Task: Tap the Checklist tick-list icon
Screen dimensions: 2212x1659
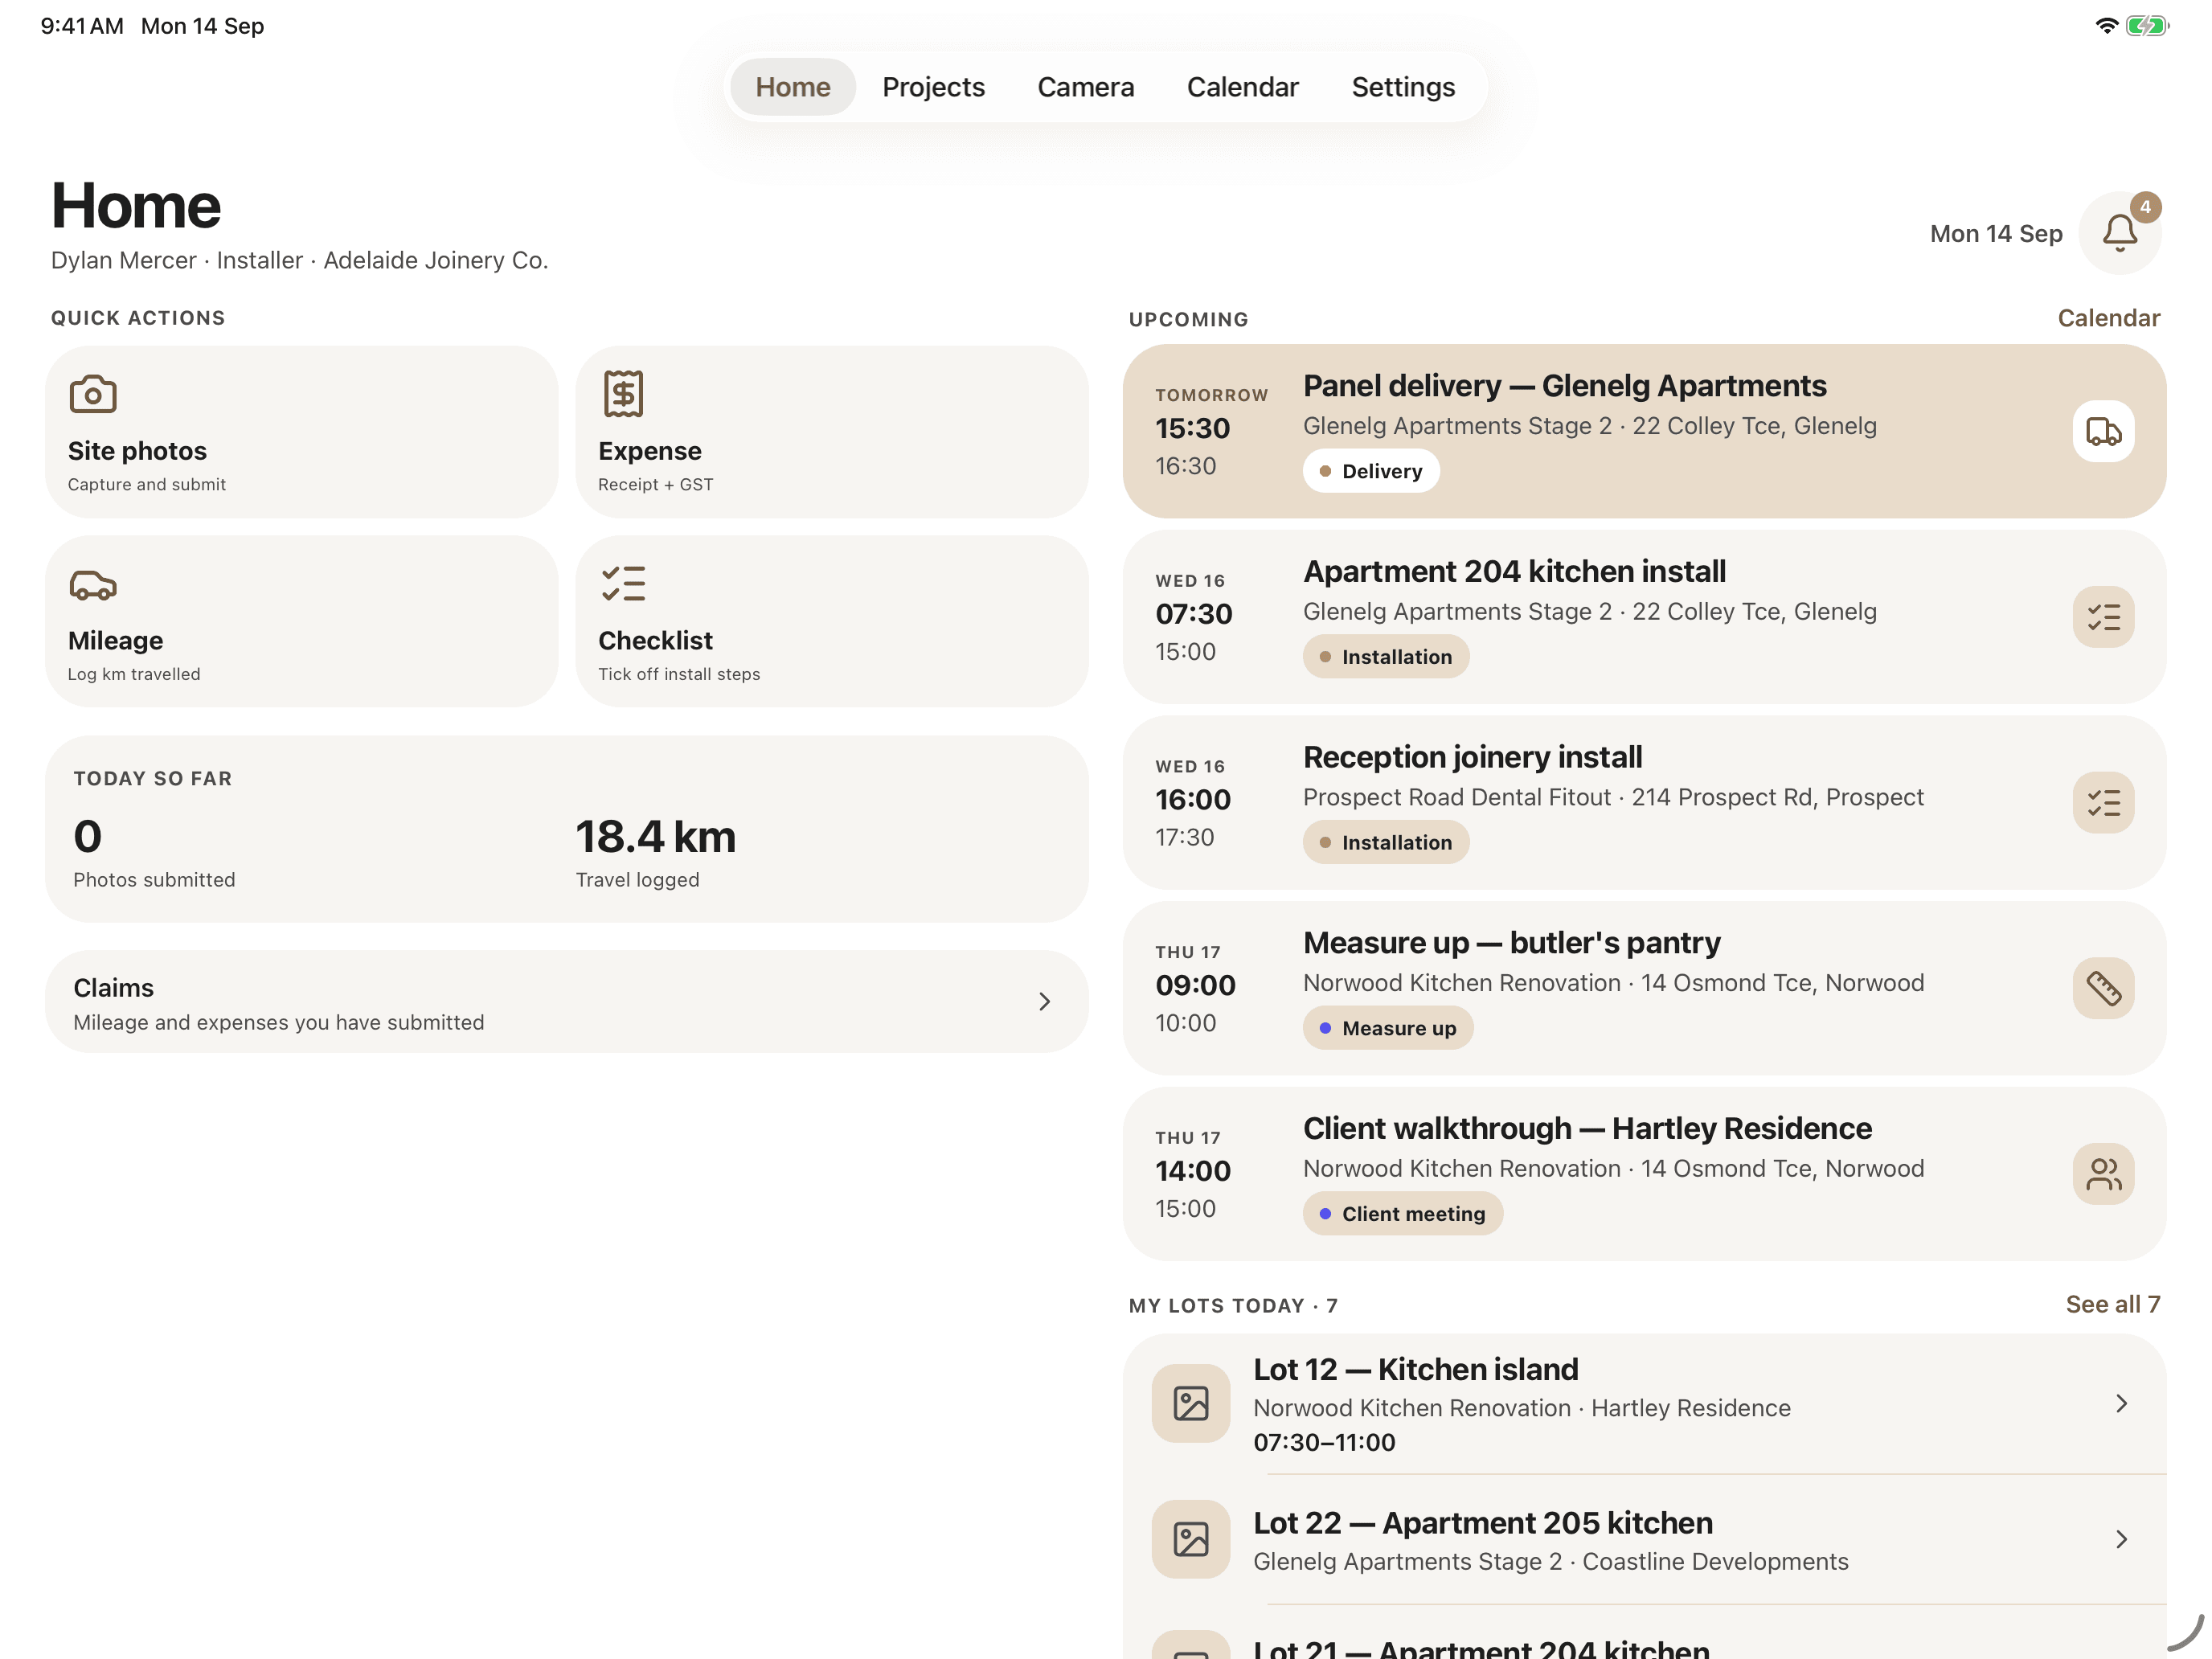Action: 623,584
